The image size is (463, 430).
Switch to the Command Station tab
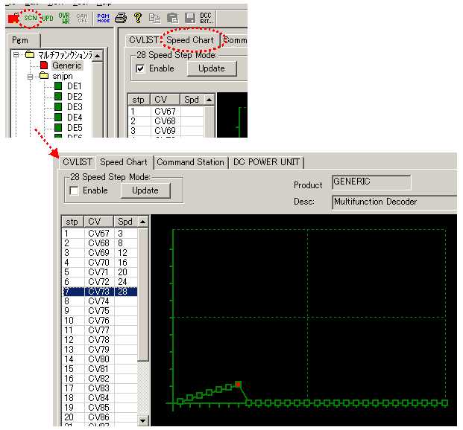coord(190,162)
